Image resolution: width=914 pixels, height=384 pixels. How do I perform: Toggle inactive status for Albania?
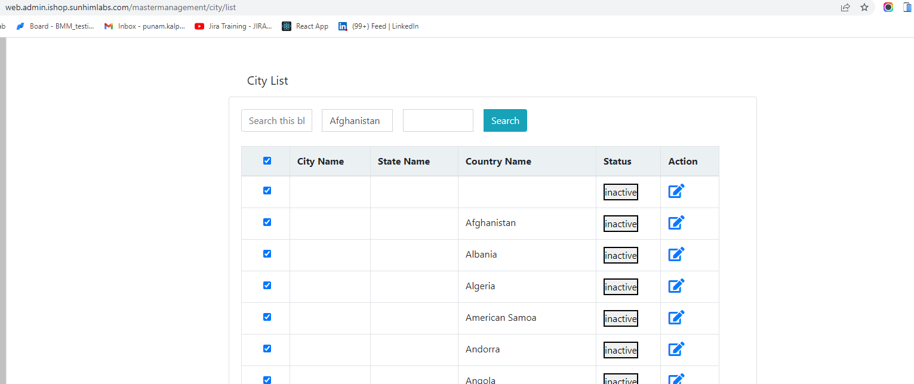pyautogui.click(x=621, y=255)
